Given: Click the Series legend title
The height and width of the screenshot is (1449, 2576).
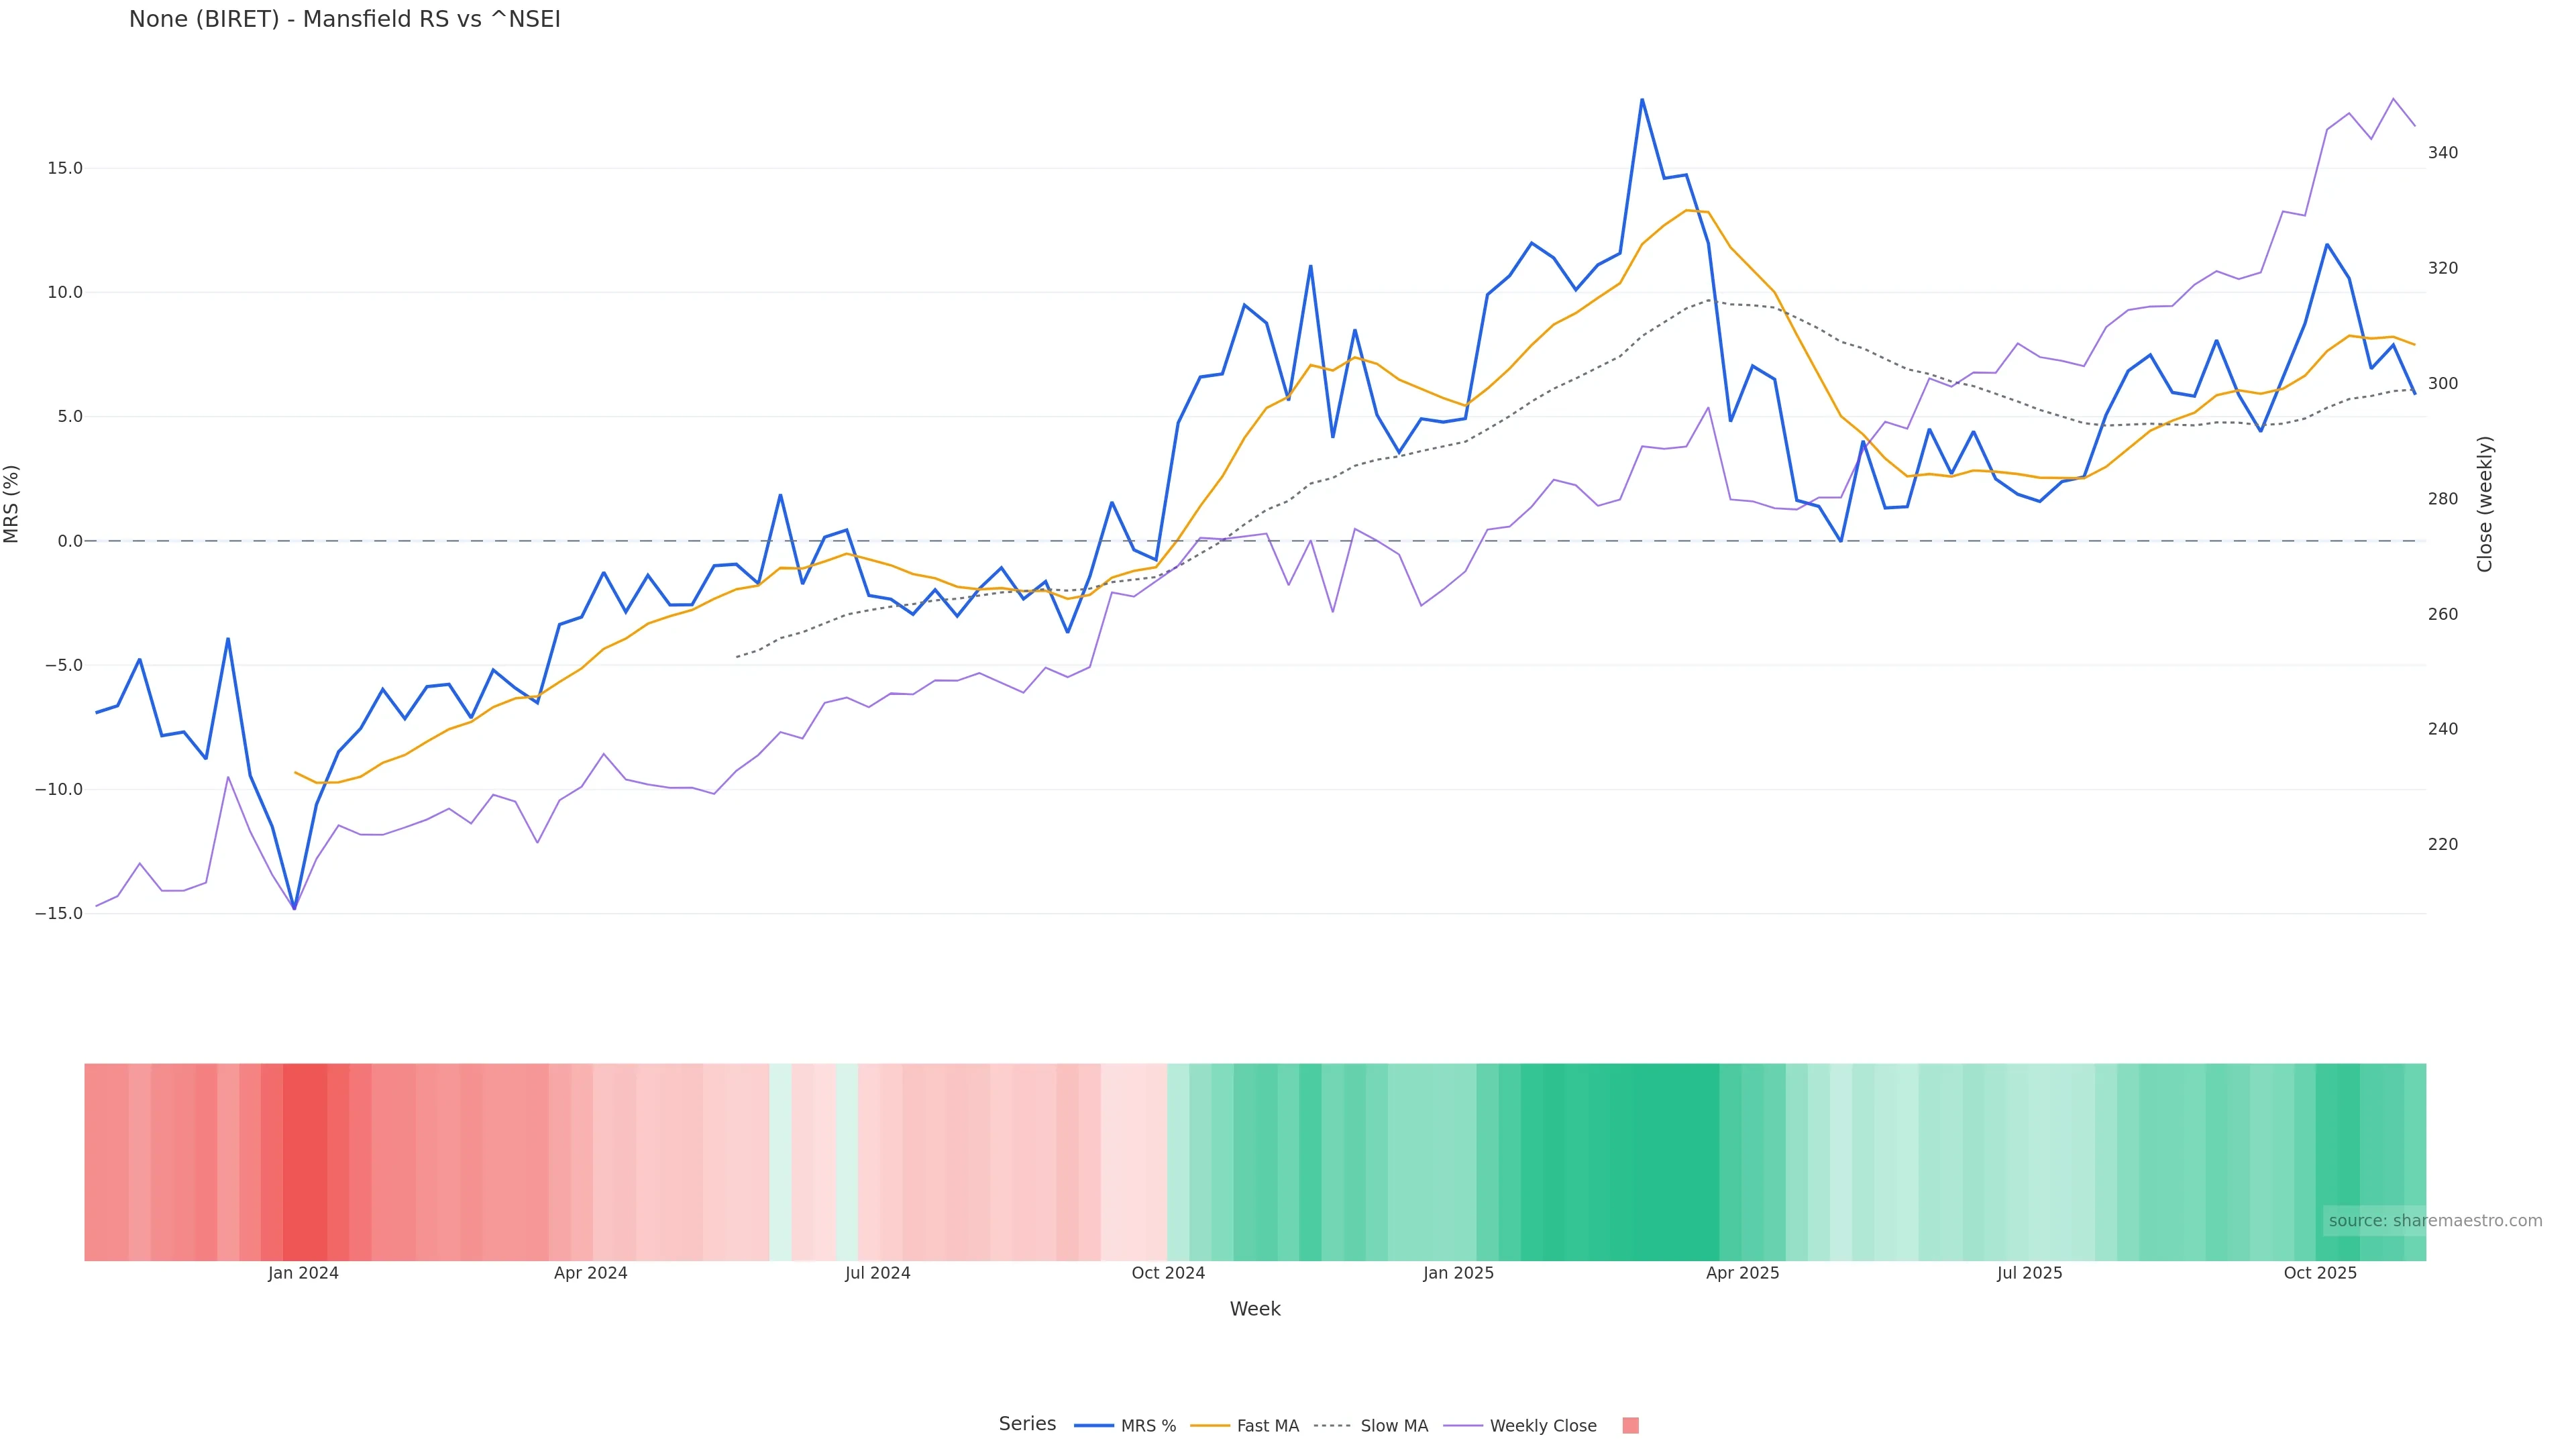Looking at the screenshot, I should tap(1027, 1424).
